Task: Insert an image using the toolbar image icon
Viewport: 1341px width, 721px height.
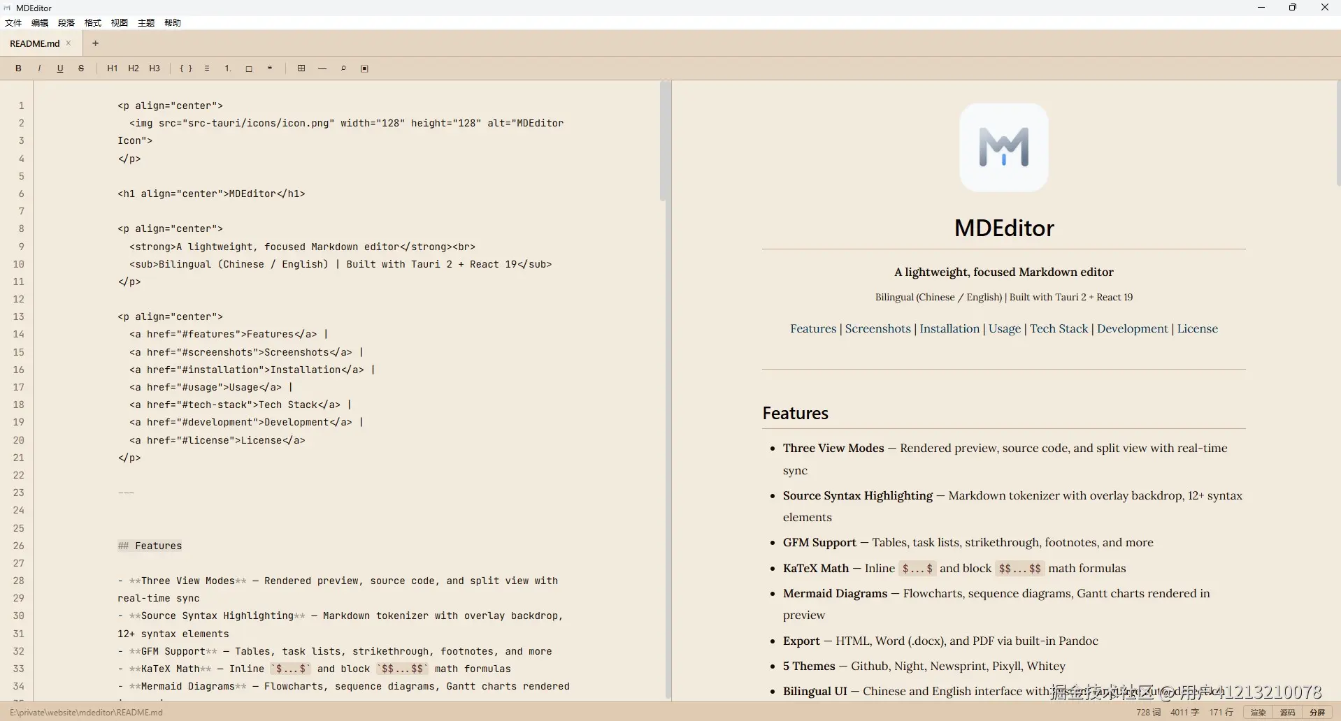Action: (364, 68)
